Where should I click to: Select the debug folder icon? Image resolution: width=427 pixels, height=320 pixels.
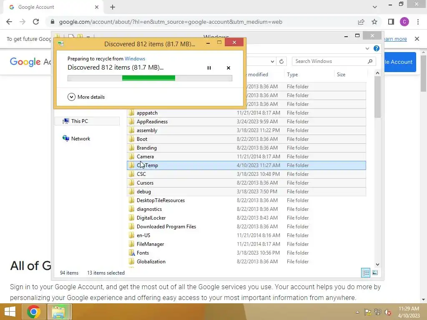tap(131, 191)
